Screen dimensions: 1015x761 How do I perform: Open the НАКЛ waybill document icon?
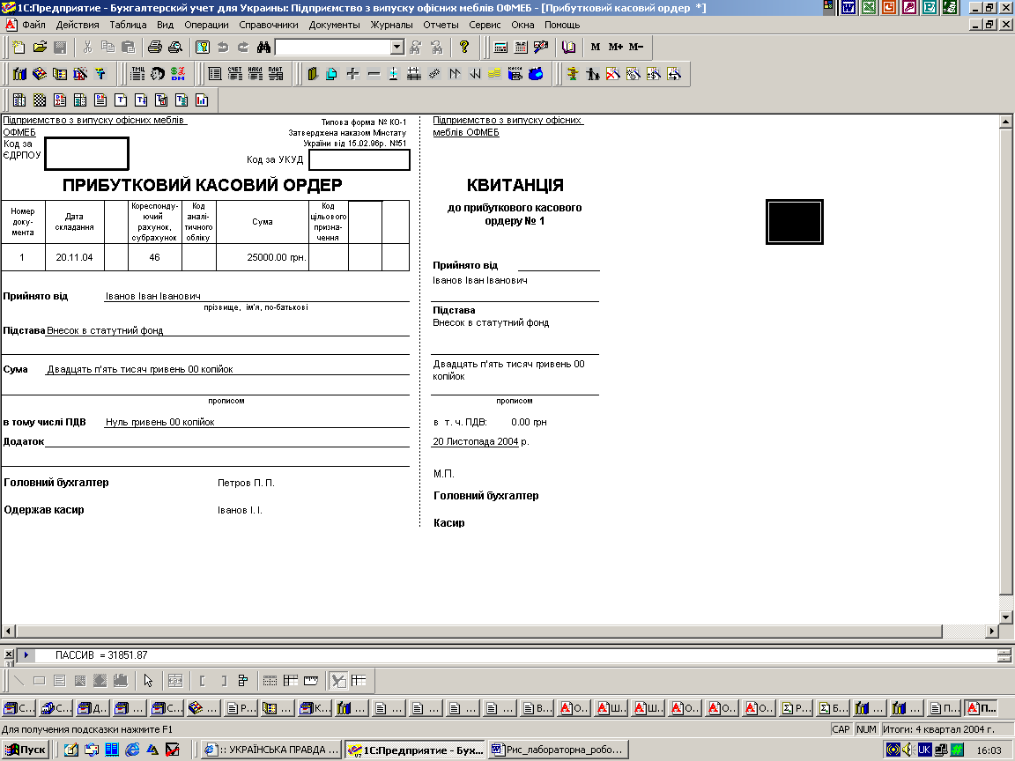pyautogui.click(x=255, y=74)
